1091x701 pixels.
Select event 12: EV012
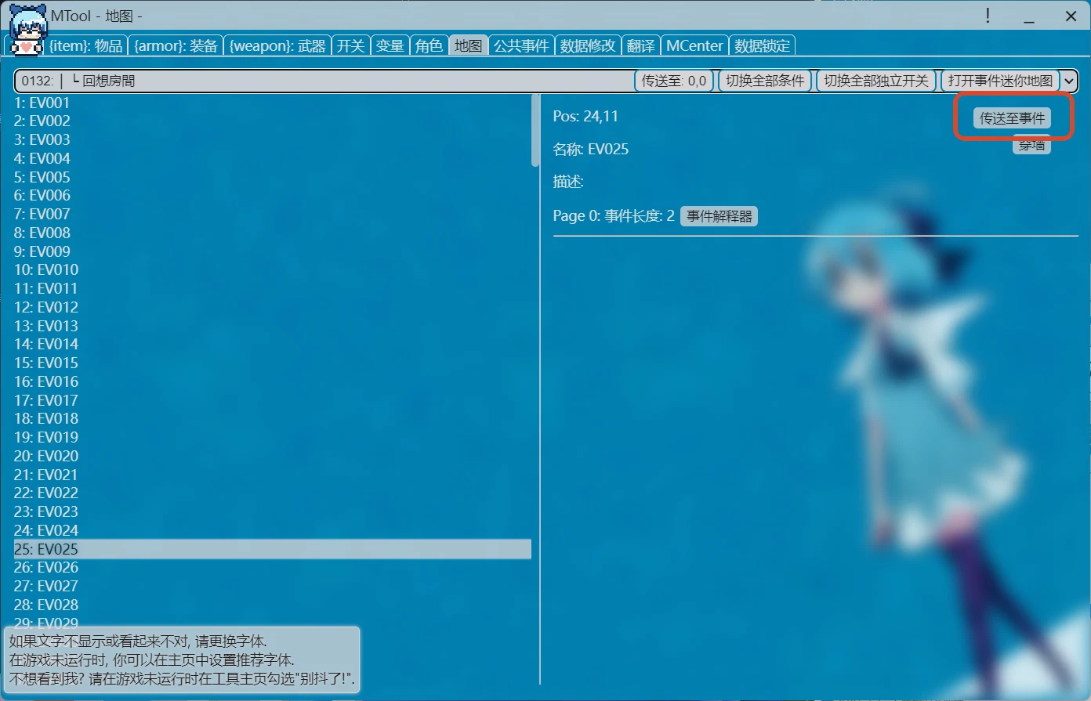(272, 307)
